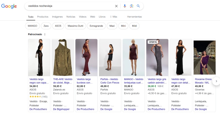Click the '35,99 €' MANGO price

[x=128, y=86]
